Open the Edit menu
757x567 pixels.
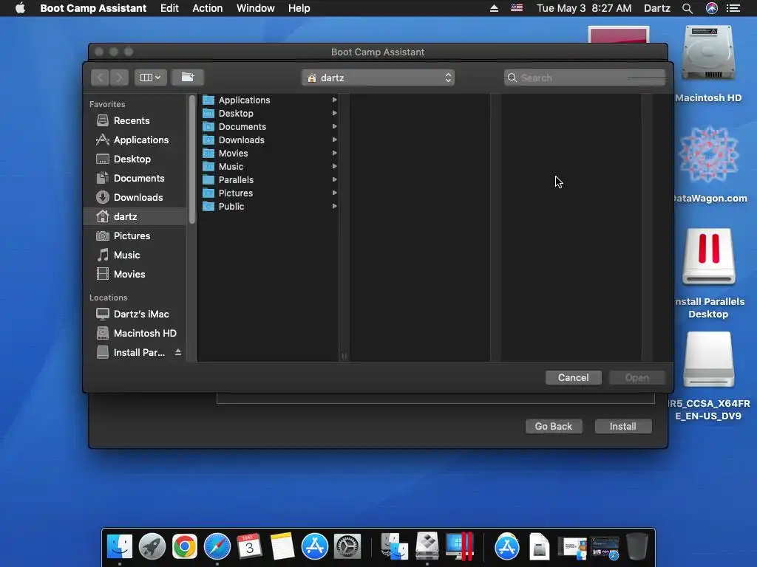(x=169, y=8)
